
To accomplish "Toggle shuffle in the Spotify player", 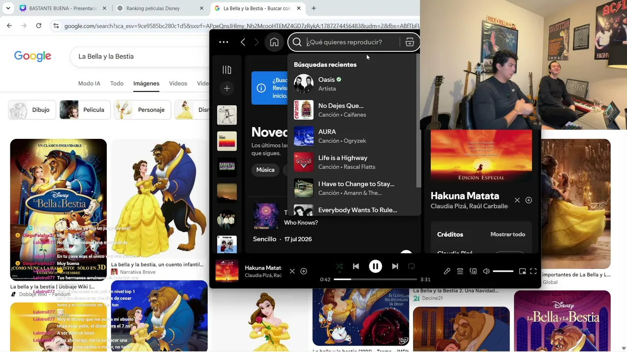I will tap(339, 266).
